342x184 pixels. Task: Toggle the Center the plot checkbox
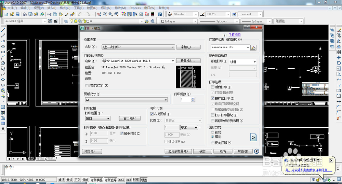tap(122, 133)
